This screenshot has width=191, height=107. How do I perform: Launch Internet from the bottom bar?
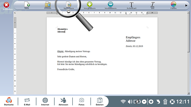point(45,101)
